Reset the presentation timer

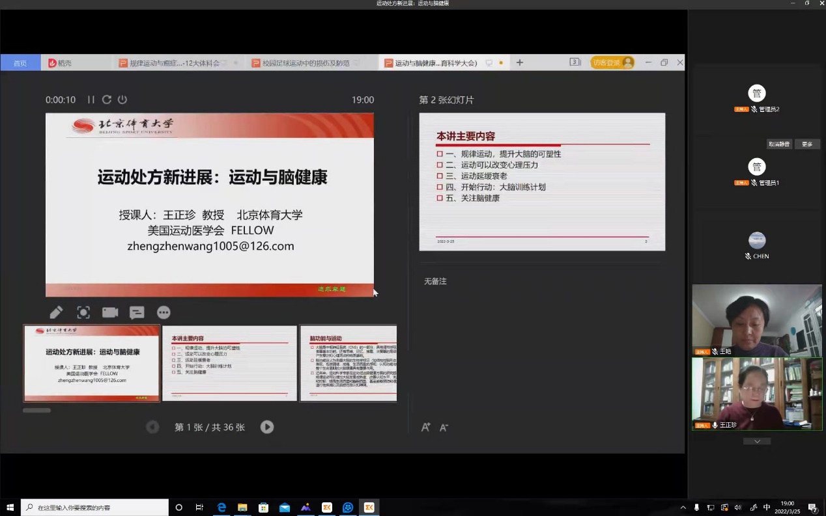click(107, 100)
